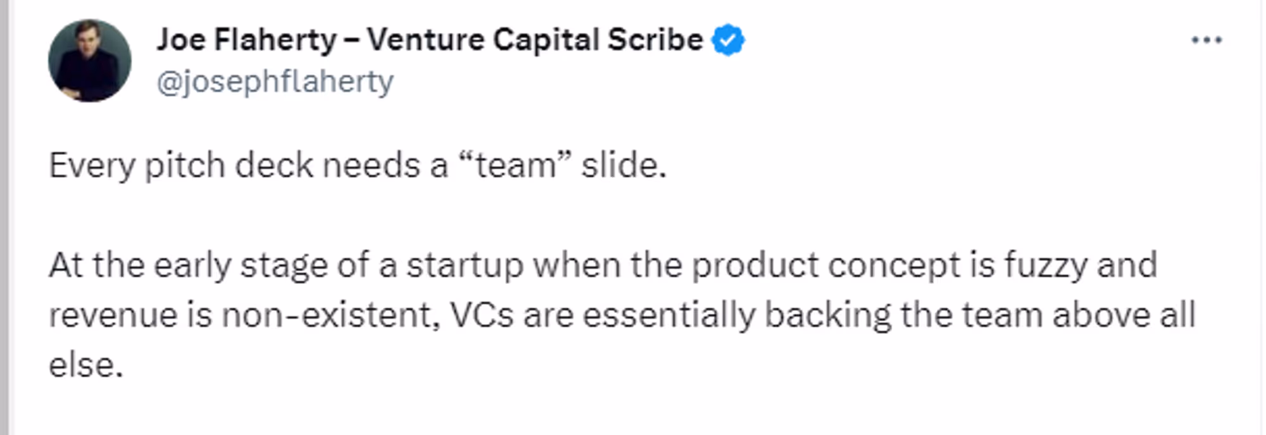Screen dimensions: 1266x435
Task: Click the "Venture Capital Scribe" name portion
Action: tap(535, 40)
